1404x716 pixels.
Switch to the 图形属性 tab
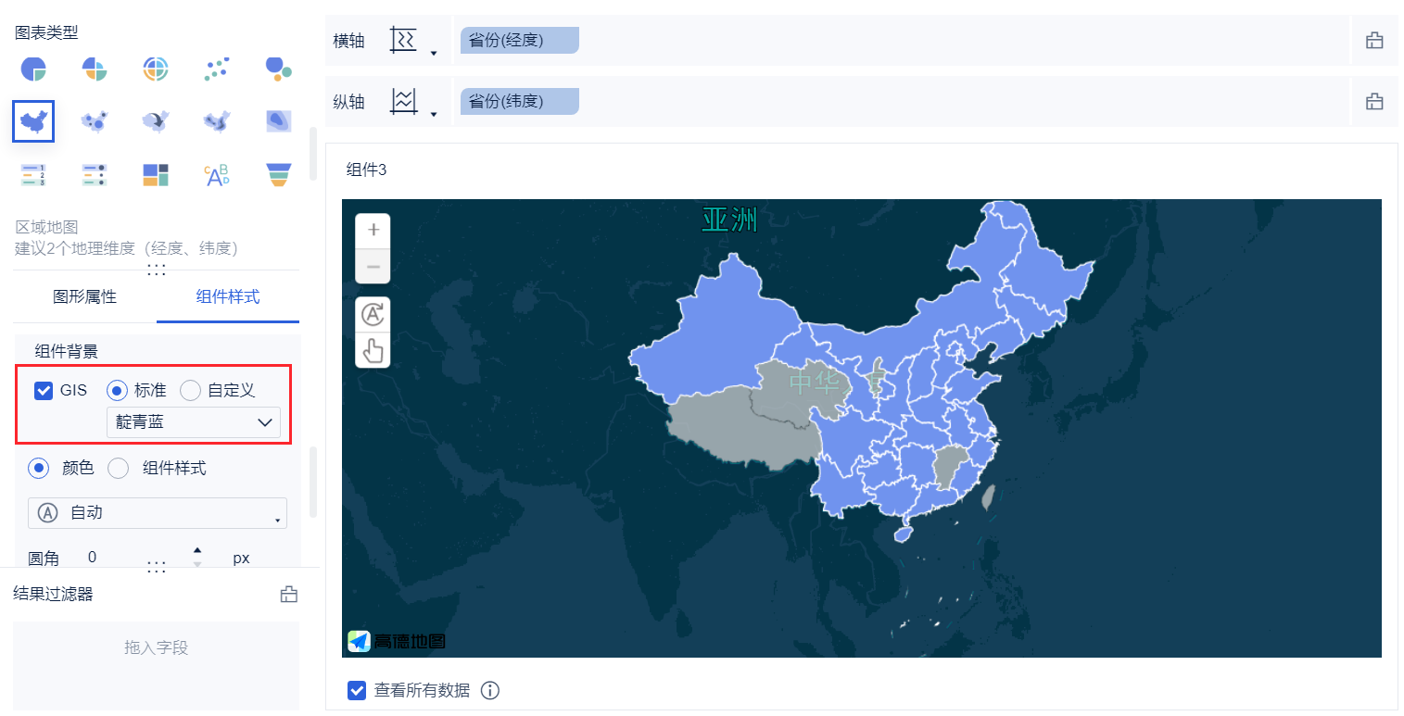click(84, 296)
